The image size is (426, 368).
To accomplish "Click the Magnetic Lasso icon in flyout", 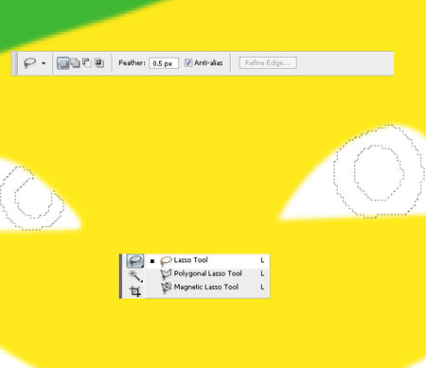I will click(166, 288).
